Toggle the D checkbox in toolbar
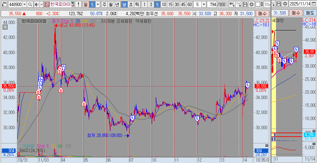The image size is (317, 163). pos(258,4)
